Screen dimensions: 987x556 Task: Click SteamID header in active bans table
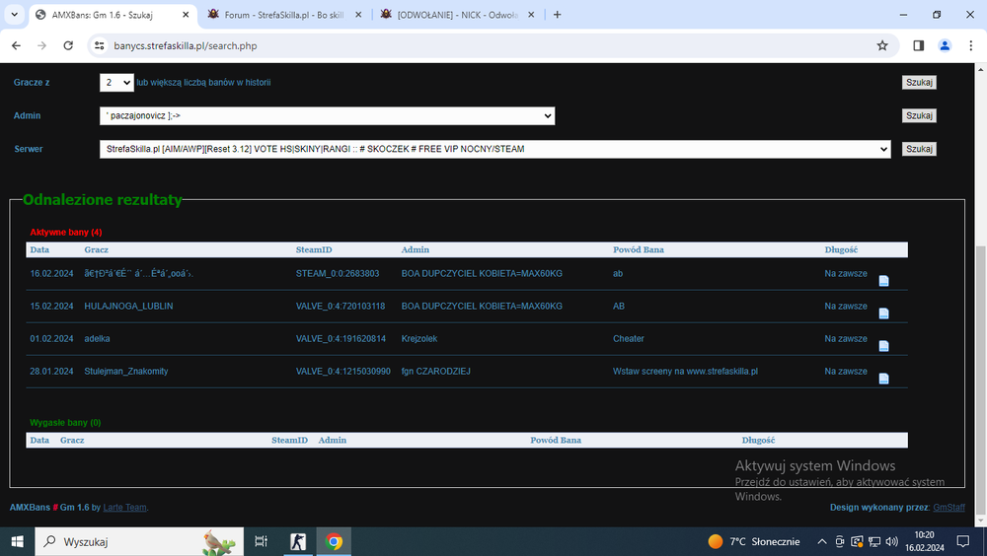(314, 249)
